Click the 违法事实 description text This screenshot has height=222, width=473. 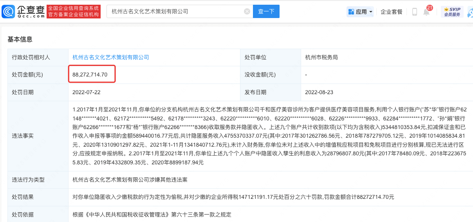(x=270, y=136)
